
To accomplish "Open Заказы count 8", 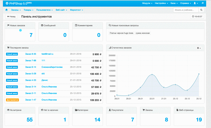I will click(x=166, y=120).
